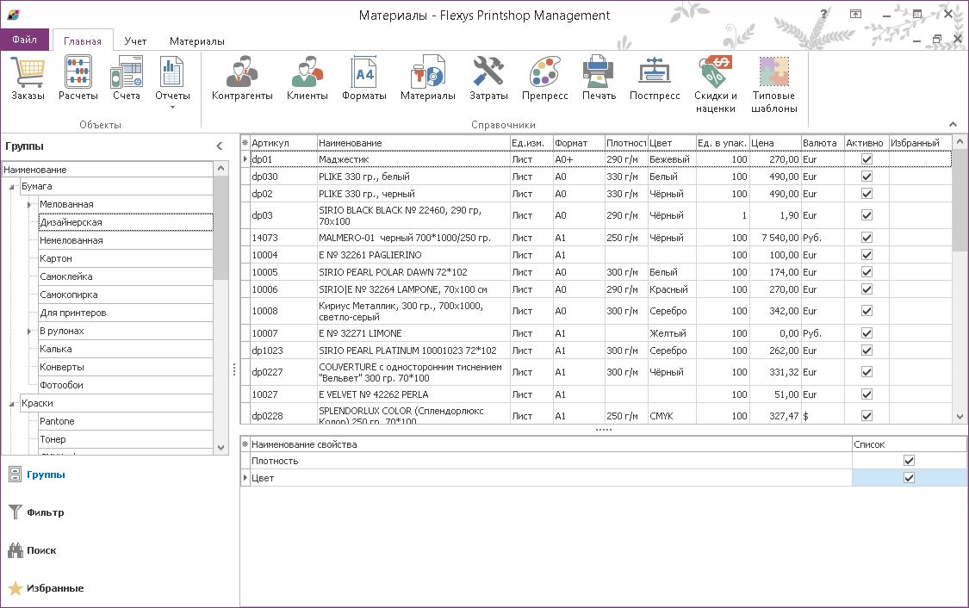Select the SIRIO PEARL POLAR DAWN 72*102 row

tap(596, 272)
